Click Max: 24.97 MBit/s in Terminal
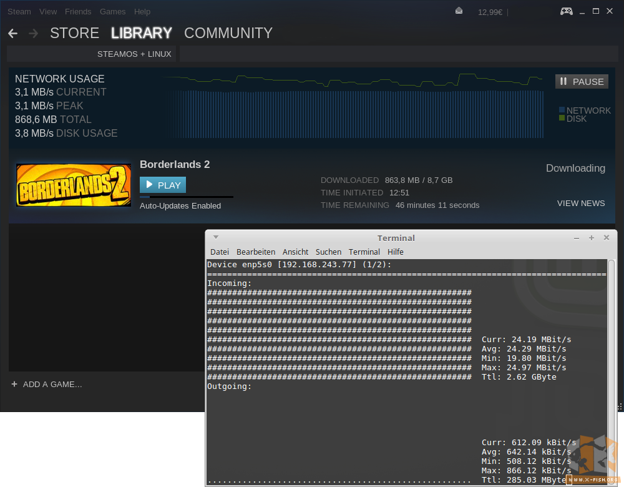 click(x=524, y=368)
